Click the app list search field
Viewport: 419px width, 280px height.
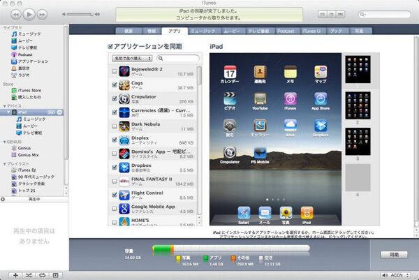tap(178, 58)
